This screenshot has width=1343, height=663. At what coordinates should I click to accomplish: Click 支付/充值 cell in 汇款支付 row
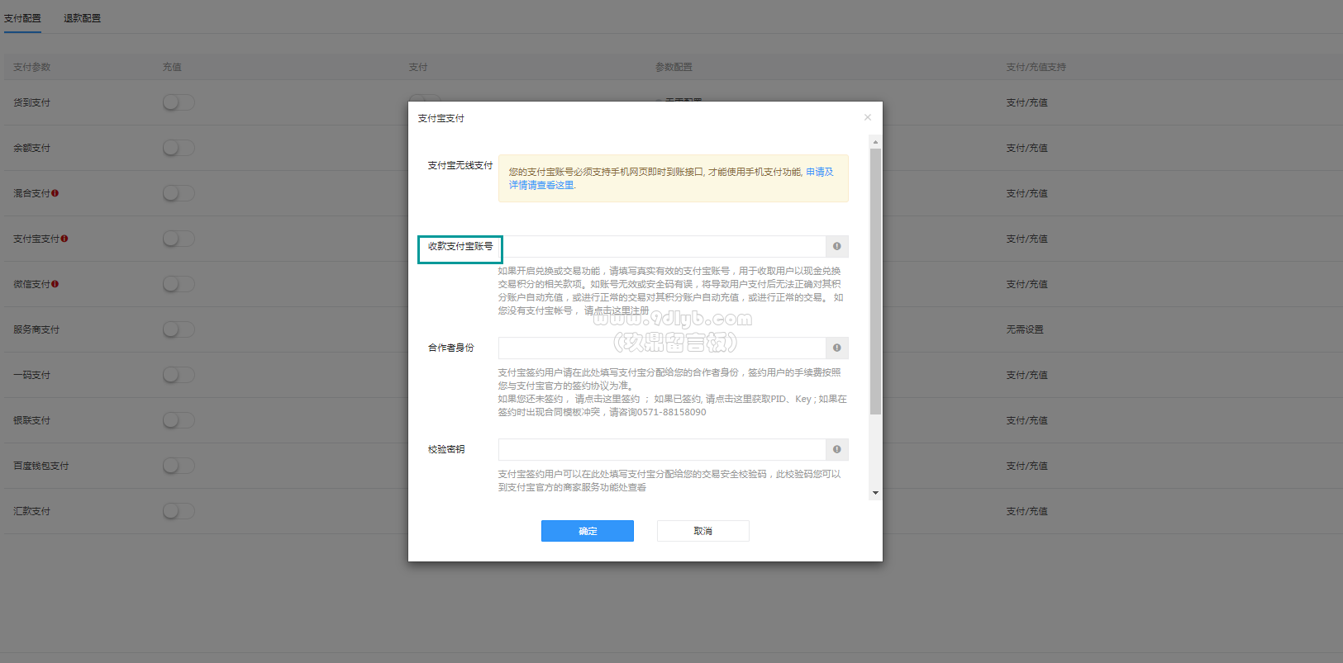click(1026, 511)
